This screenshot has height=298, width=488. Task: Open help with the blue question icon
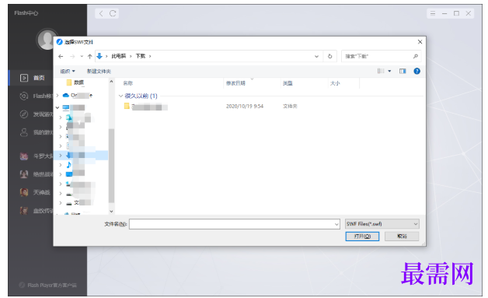click(x=417, y=71)
